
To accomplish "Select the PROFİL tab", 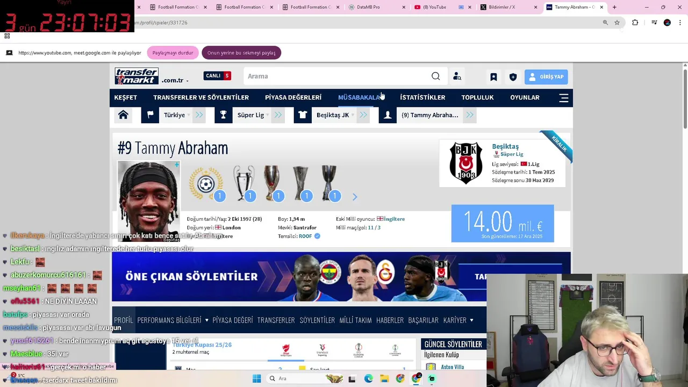I will pyautogui.click(x=123, y=320).
